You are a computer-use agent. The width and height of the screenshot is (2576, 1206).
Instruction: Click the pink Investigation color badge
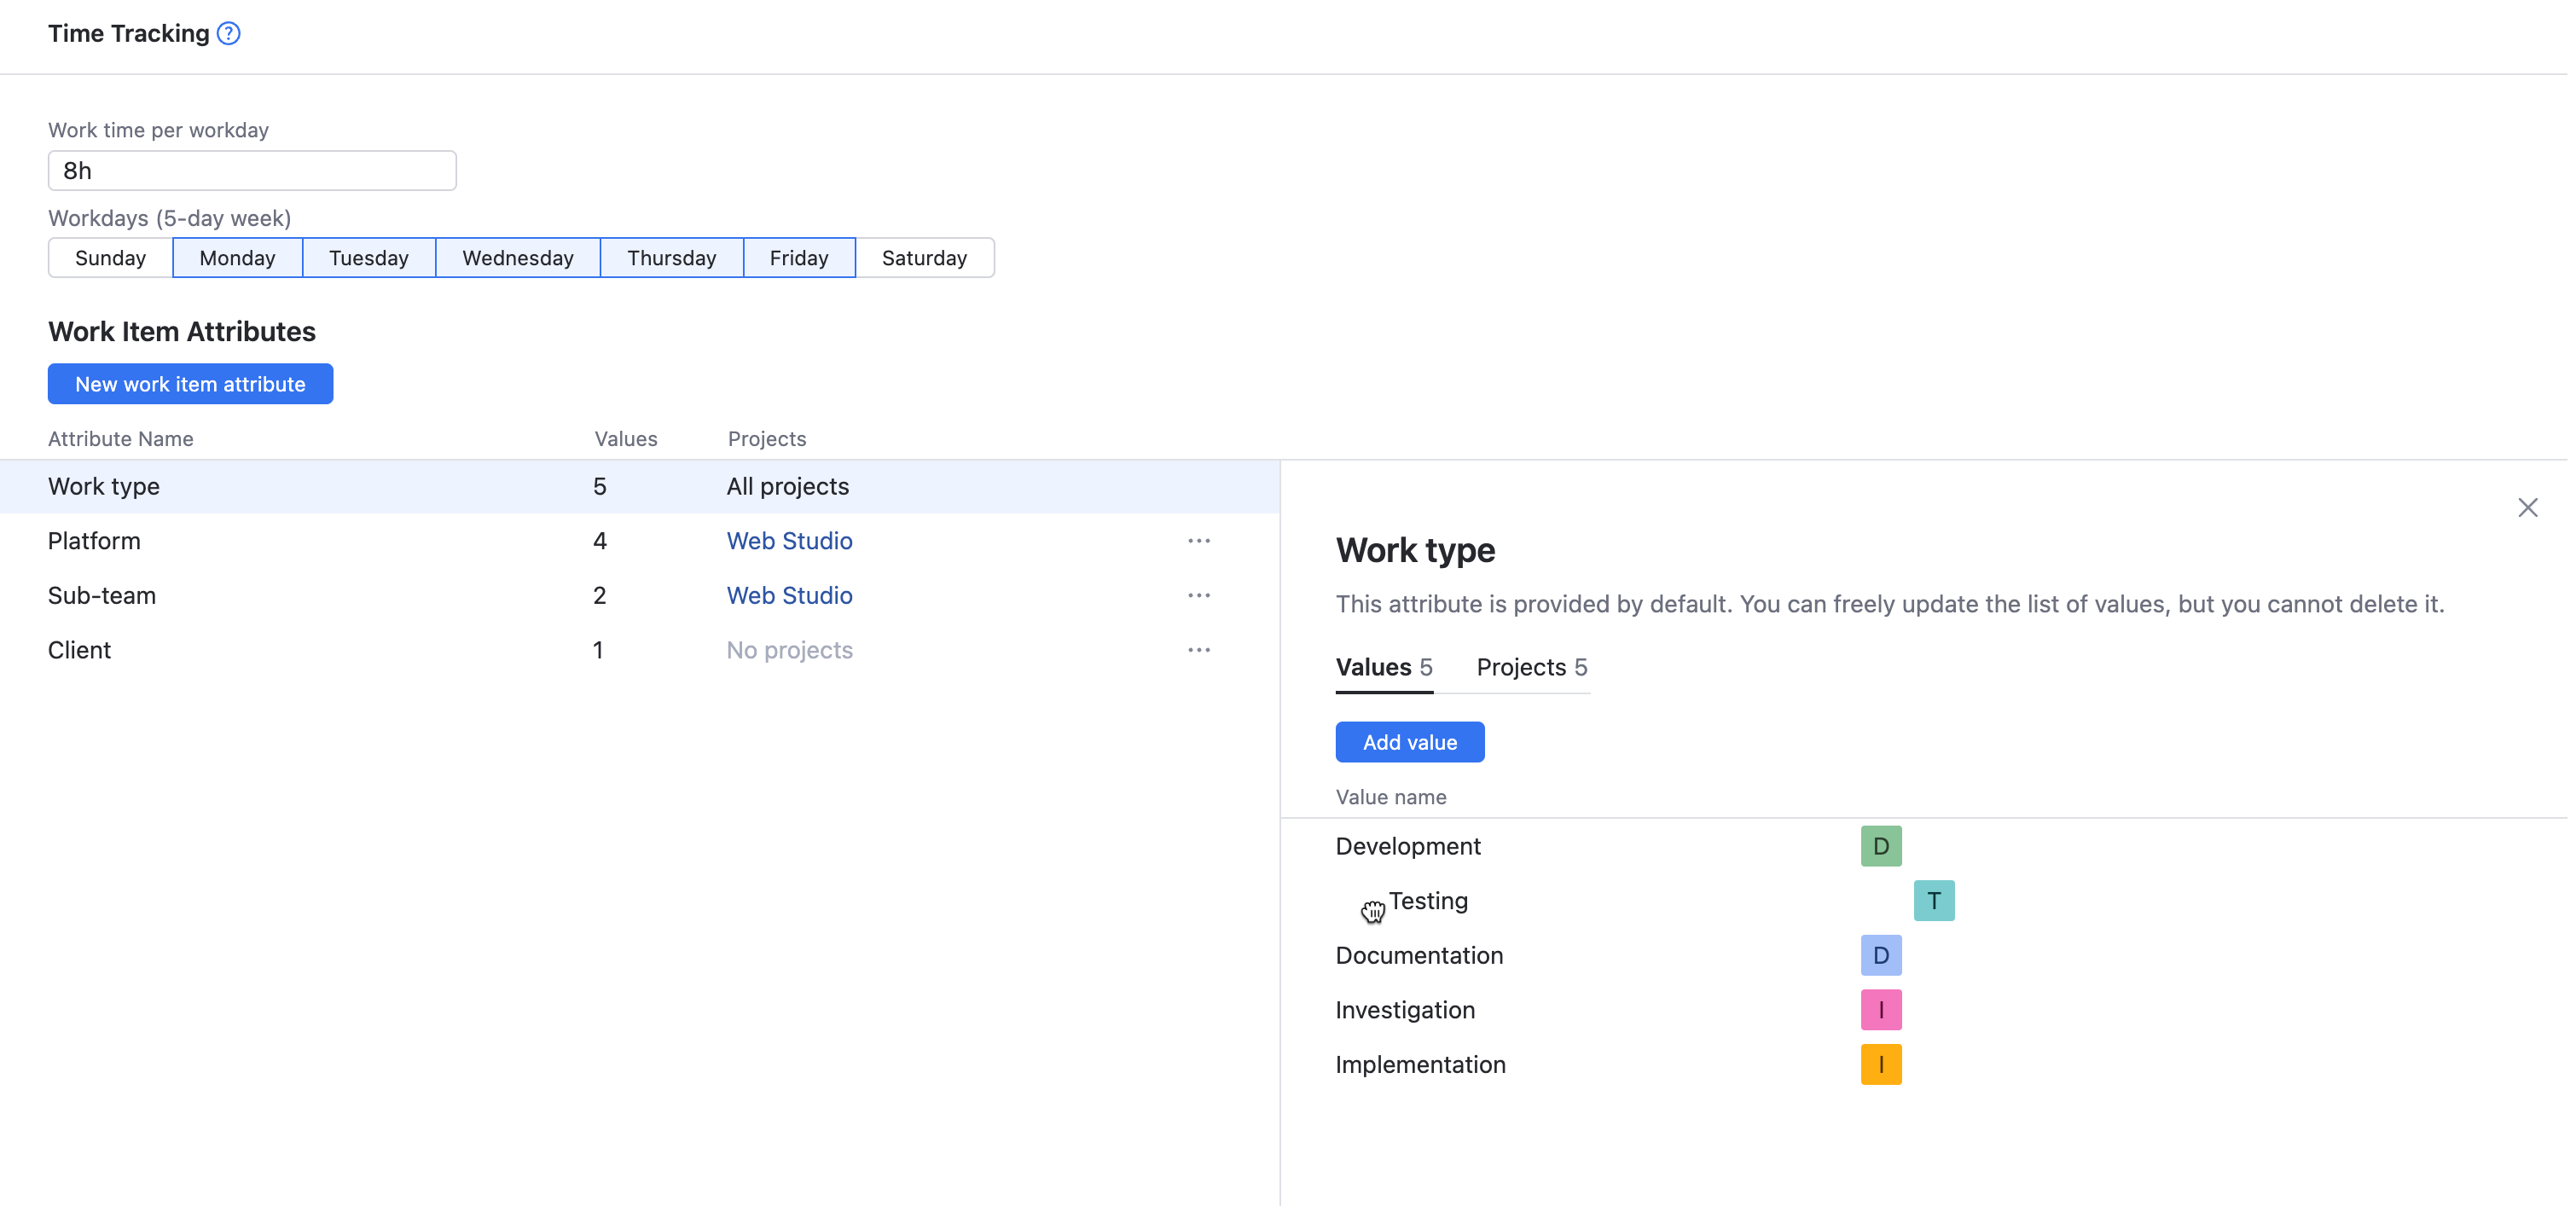tap(1880, 1010)
